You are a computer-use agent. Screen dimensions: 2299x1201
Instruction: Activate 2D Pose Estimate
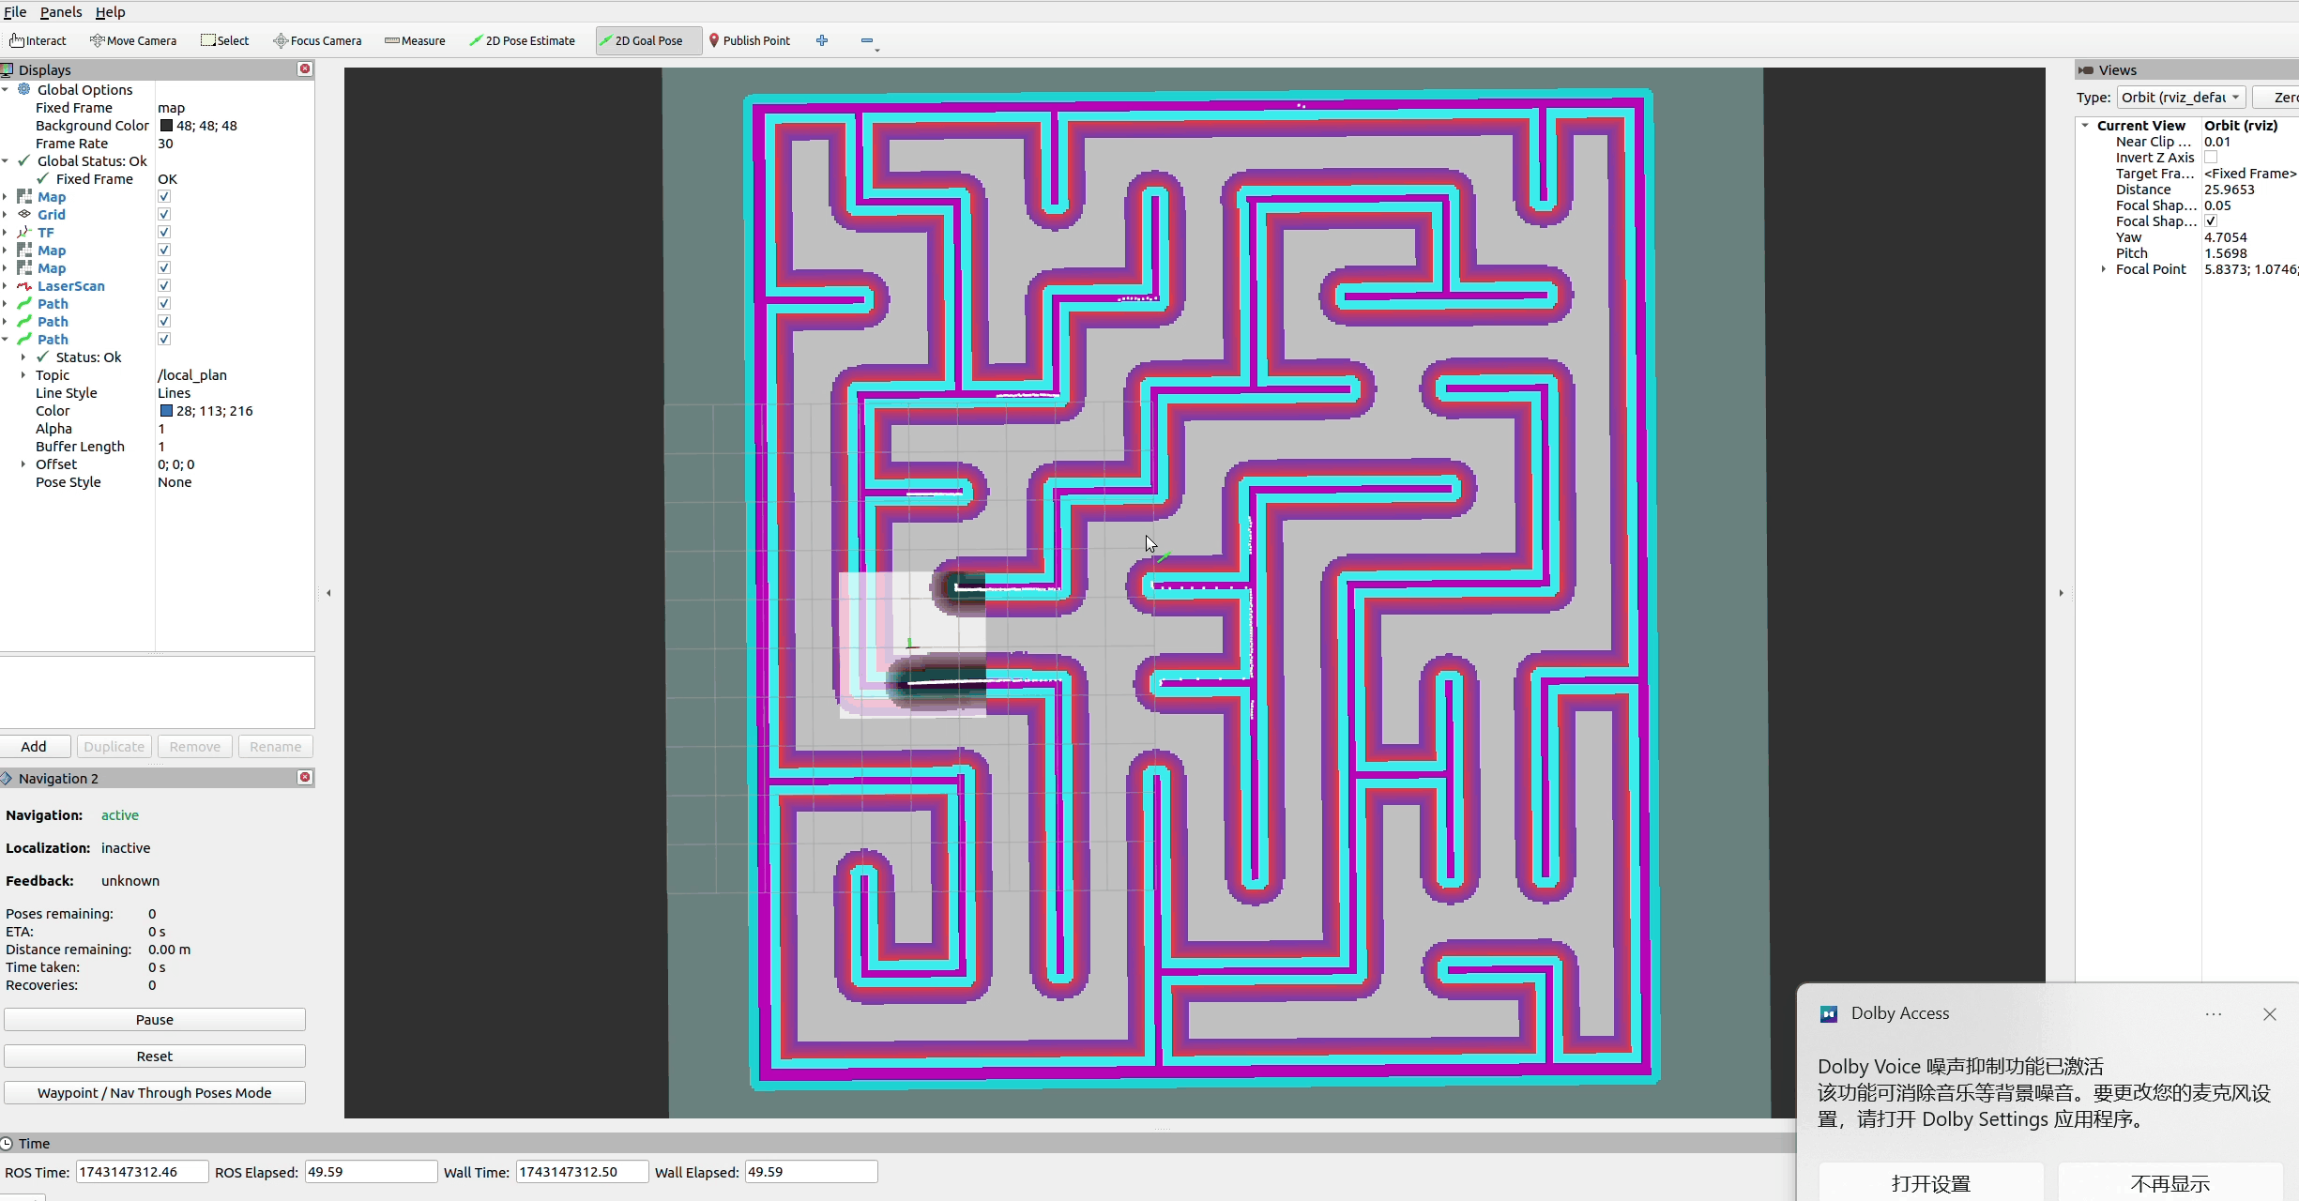click(523, 40)
